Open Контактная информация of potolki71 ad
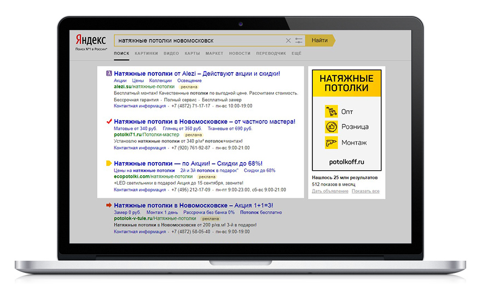Screen dimensions: 482x292 coord(140,148)
